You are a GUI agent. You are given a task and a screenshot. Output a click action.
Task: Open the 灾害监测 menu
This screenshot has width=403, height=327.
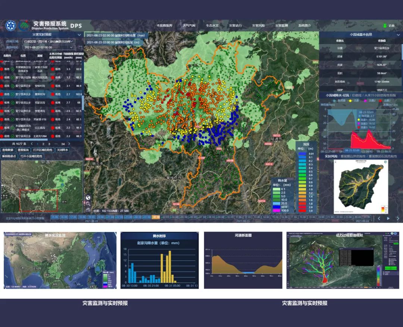pos(281,25)
